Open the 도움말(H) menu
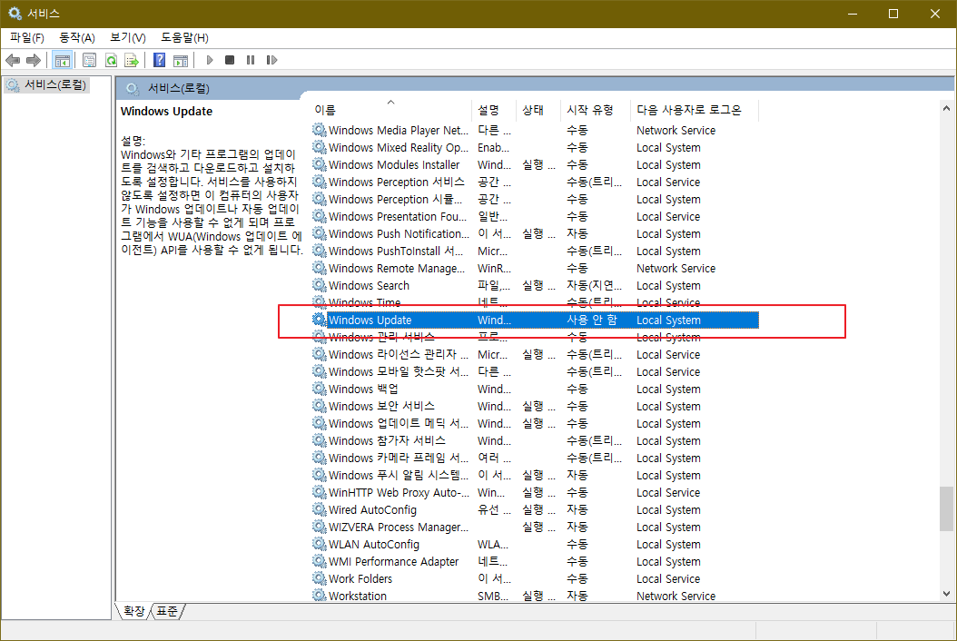 click(184, 38)
